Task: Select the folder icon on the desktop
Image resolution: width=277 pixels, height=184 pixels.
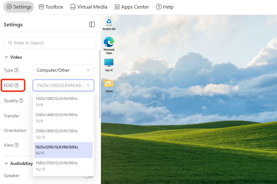Action: (109, 86)
